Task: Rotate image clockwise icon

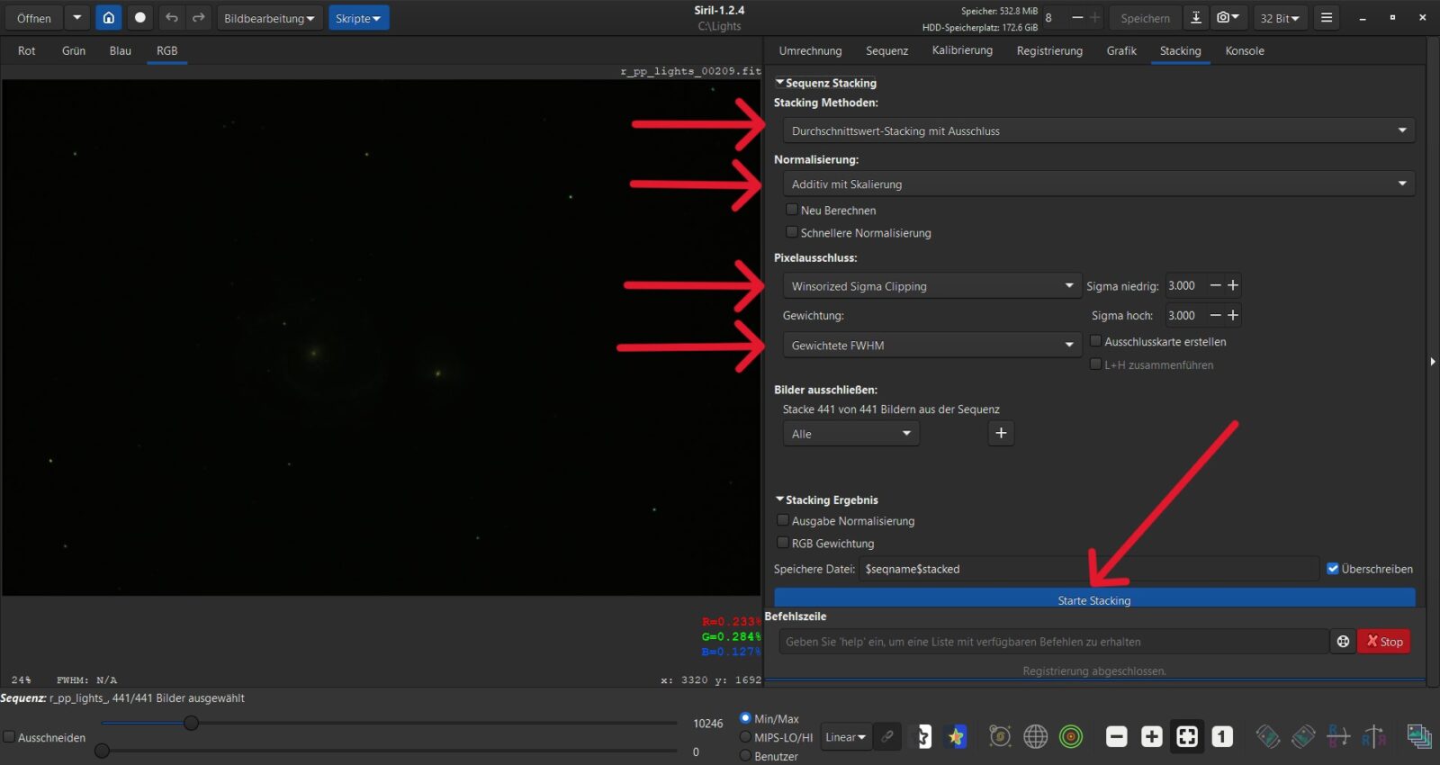Action: (x=1303, y=737)
